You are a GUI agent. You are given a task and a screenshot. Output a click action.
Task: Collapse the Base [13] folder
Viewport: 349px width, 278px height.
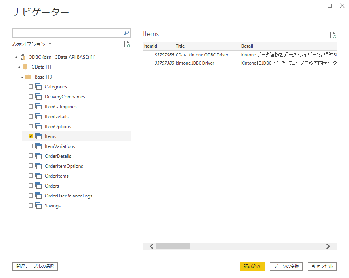click(22, 77)
